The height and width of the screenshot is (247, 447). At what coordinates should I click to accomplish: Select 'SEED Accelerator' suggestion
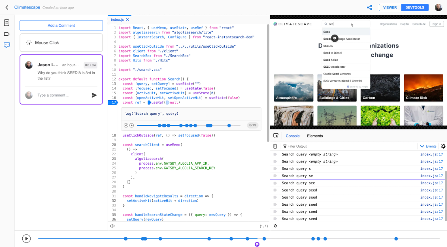(x=346, y=67)
